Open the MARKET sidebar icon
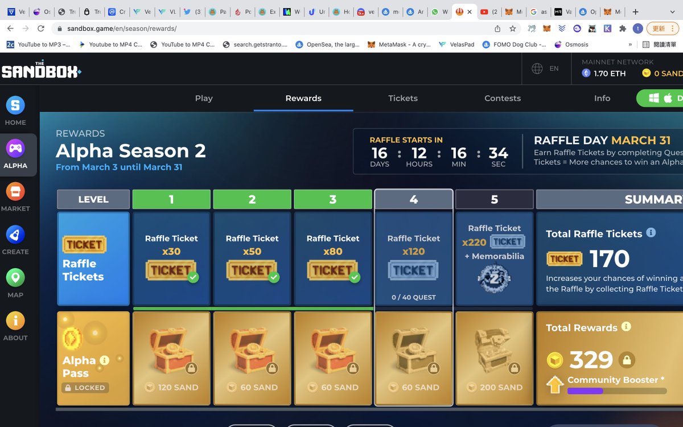 (x=15, y=191)
